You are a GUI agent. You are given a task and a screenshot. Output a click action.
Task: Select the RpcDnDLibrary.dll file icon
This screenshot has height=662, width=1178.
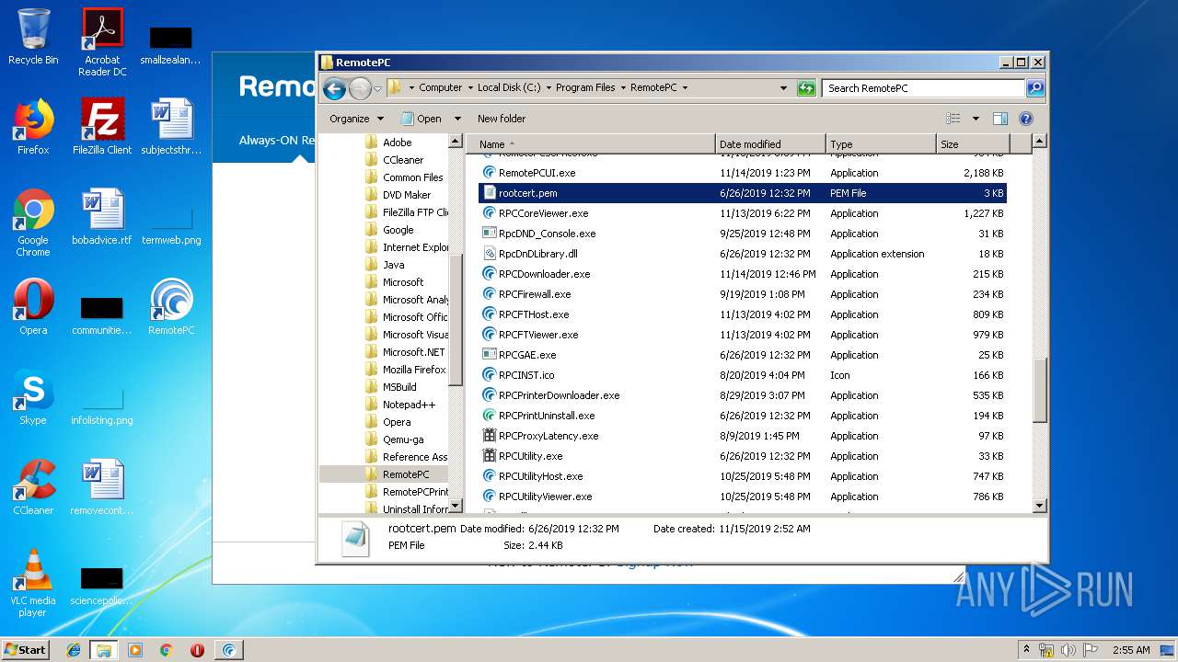coord(490,254)
